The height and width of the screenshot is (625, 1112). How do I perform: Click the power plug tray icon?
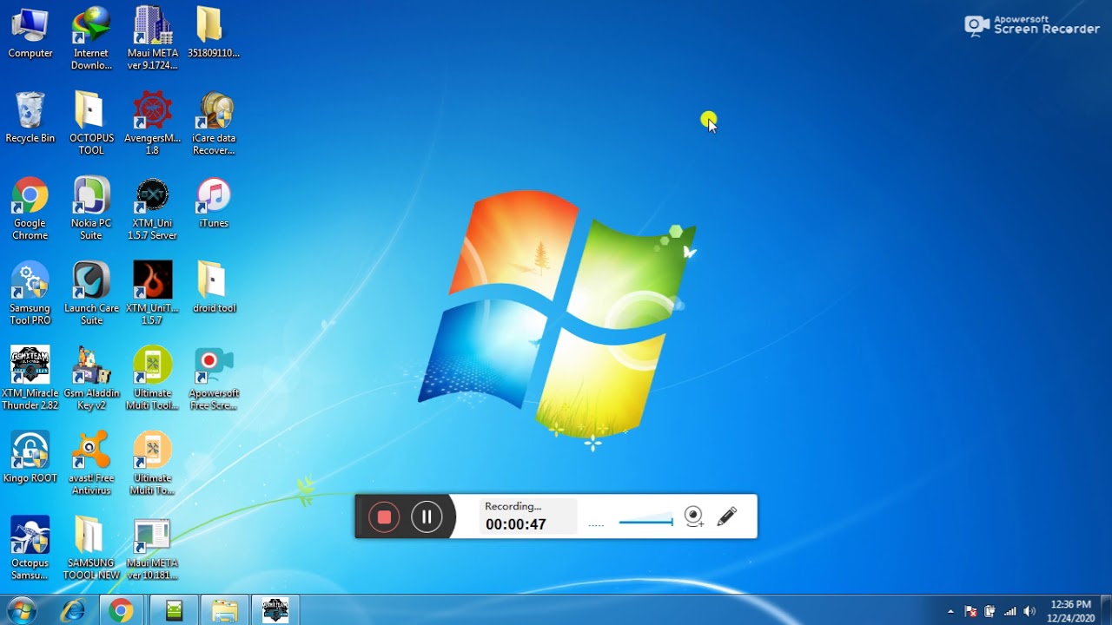click(x=990, y=611)
